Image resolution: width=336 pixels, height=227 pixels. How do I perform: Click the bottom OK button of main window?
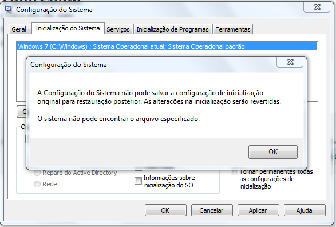tap(165, 210)
